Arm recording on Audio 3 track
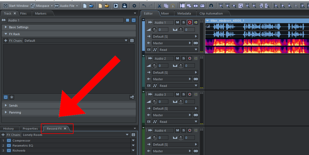The image size is (309, 155). pos(190,95)
